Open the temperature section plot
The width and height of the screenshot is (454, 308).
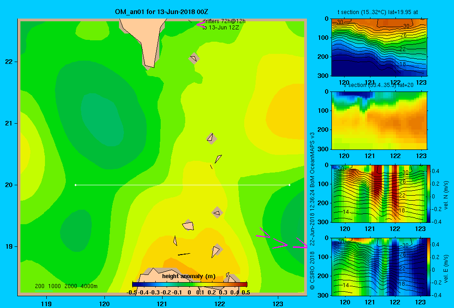click(379, 48)
